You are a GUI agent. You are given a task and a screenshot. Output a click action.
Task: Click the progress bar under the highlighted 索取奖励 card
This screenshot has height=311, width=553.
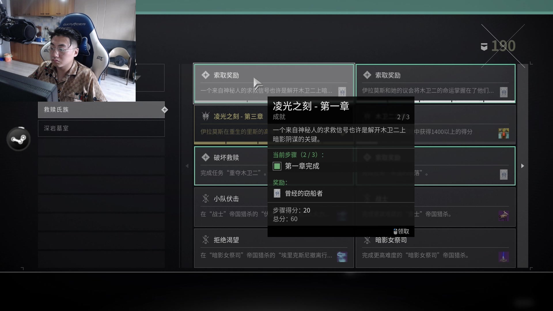click(274, 101)
